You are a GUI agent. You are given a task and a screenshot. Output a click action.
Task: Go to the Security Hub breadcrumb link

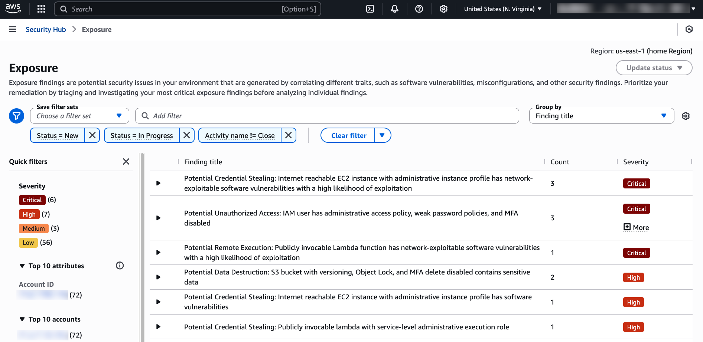point(46,29)
